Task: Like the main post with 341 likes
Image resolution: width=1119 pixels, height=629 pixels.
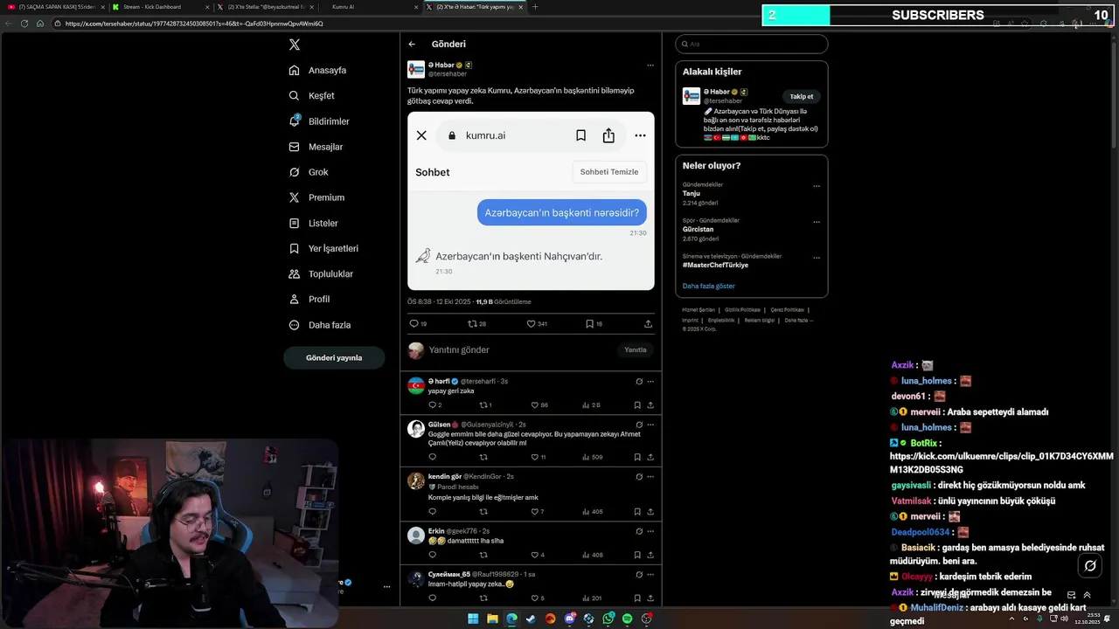Action: tap(536, 323)
